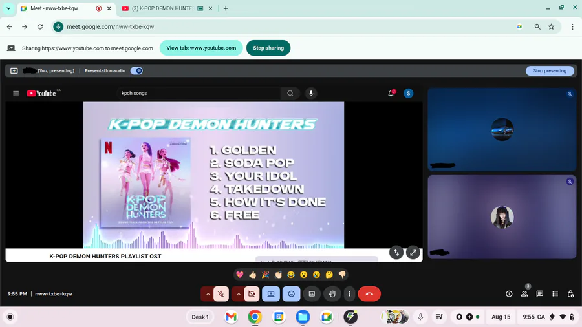
Task: Expand presentation to fullscreen icon
Action: pos(413,253)
